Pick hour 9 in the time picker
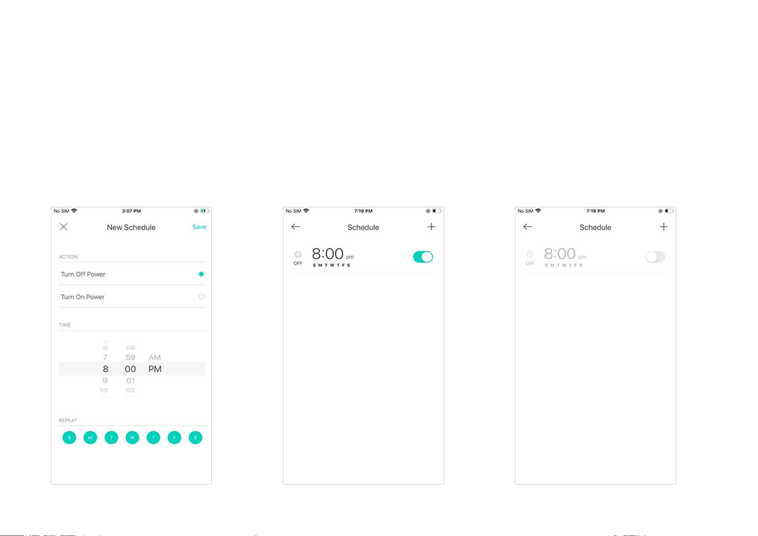Screen dimensions: 758x536 [x=105, y=381]
